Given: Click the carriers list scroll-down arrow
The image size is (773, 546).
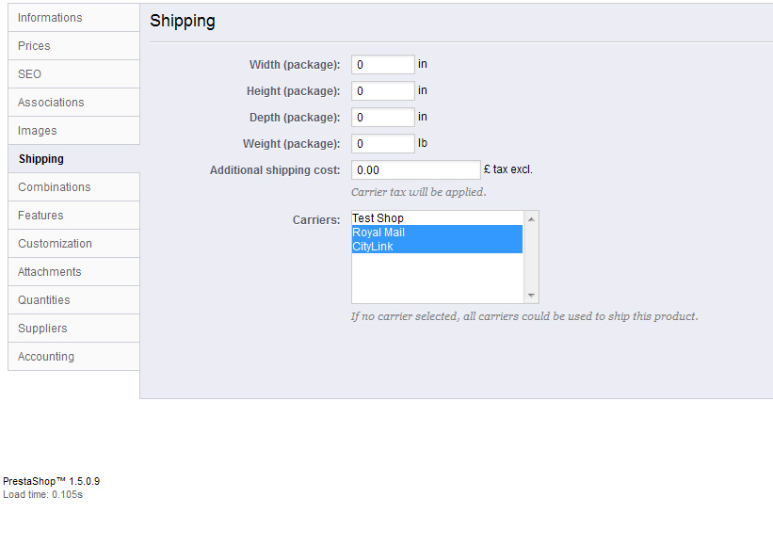Looking at the screenshot, I should [x=531, y=296].
